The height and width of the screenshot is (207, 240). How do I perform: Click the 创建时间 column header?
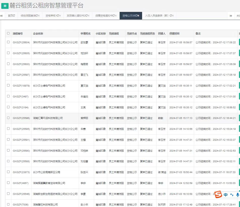click(x=174, y=33)
